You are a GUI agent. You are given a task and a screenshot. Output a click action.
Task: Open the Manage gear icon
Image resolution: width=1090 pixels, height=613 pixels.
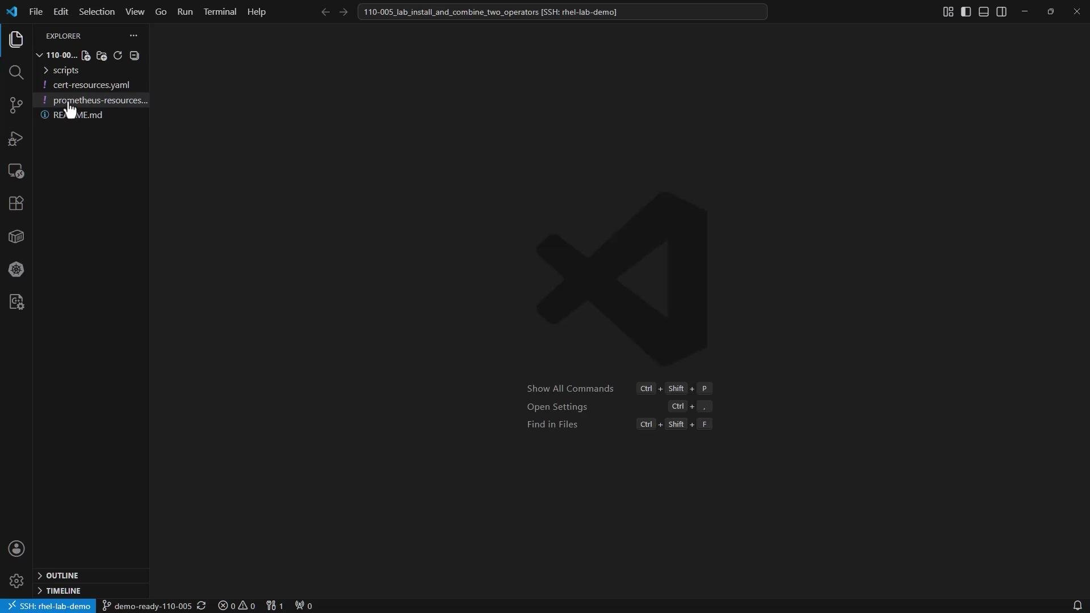pos(16,582)
